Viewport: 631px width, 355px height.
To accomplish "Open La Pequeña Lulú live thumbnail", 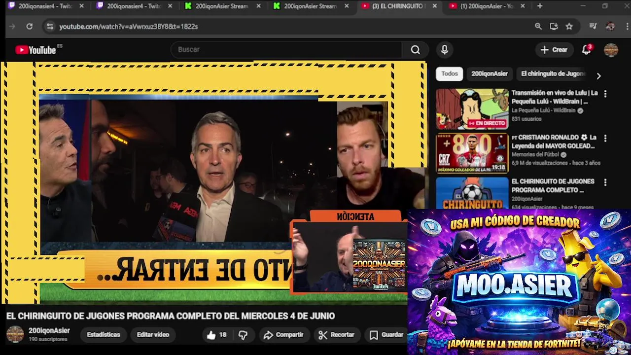I will click(x=472, y=109).
